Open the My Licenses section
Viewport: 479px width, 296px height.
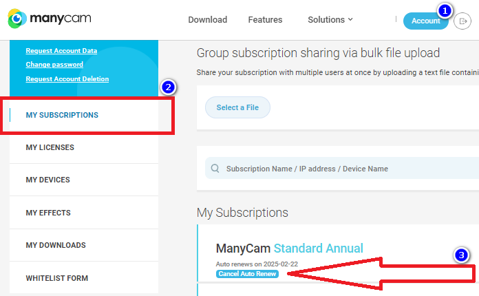(50, 147)
